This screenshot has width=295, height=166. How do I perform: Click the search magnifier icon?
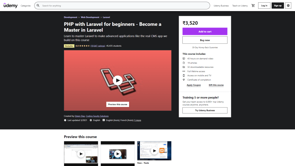(x=38, y=6)
